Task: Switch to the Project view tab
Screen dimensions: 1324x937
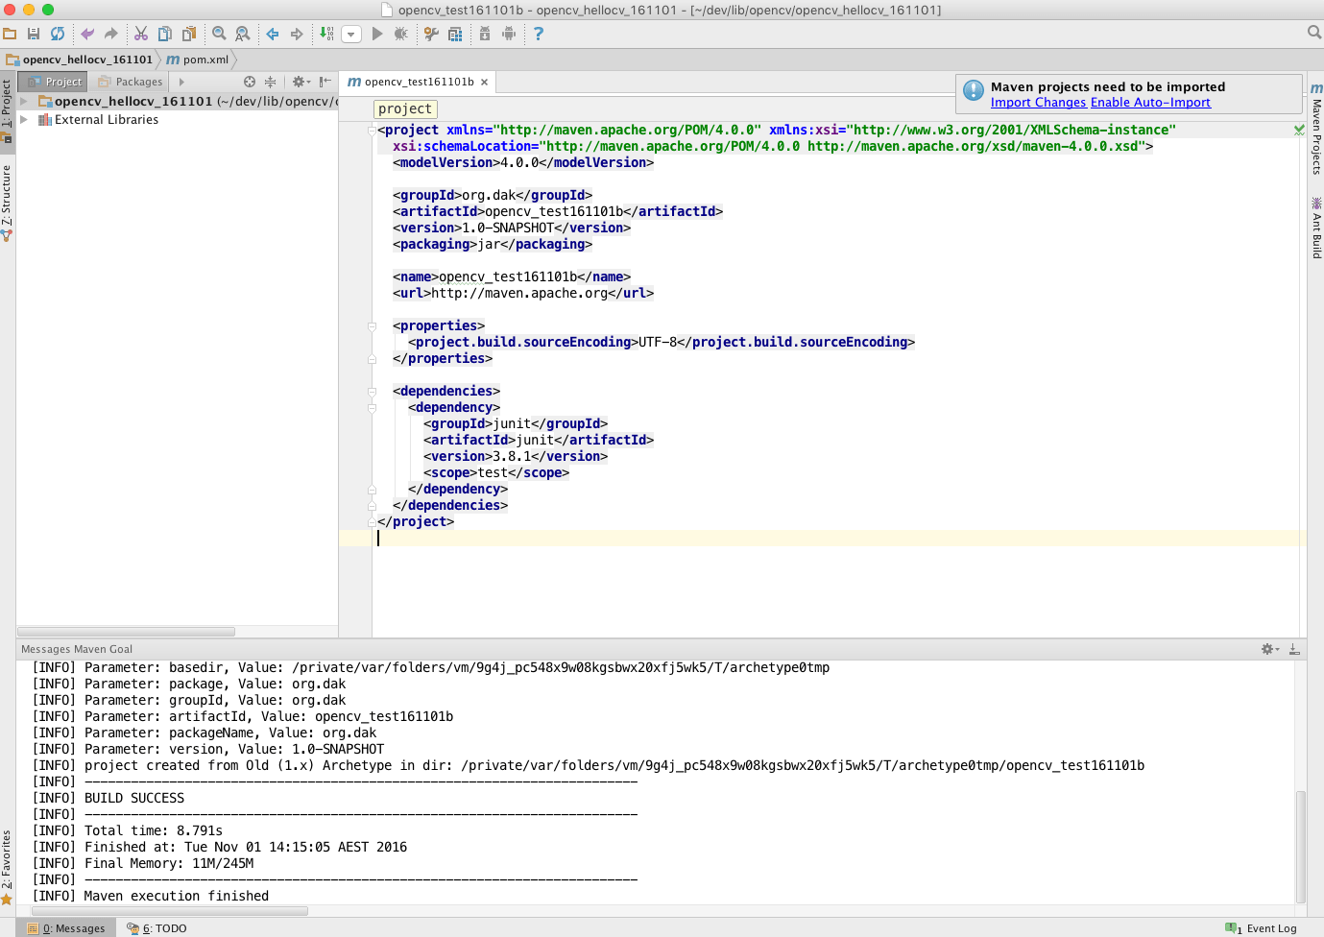Action: pyautogui.click(x=55, y=82)
